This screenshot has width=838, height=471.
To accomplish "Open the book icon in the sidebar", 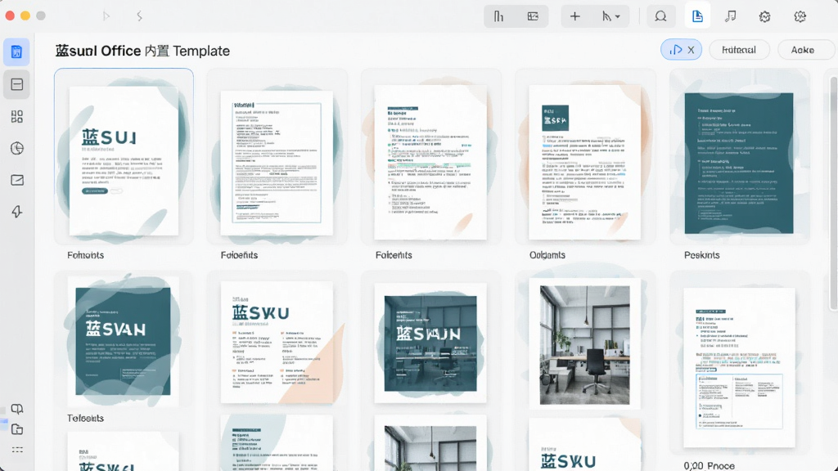I will [x=16, y=409].
